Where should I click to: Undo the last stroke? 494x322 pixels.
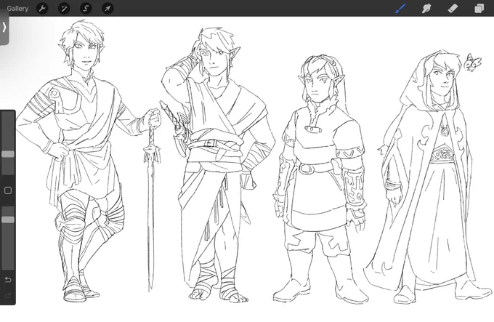(x=8, y=279)
